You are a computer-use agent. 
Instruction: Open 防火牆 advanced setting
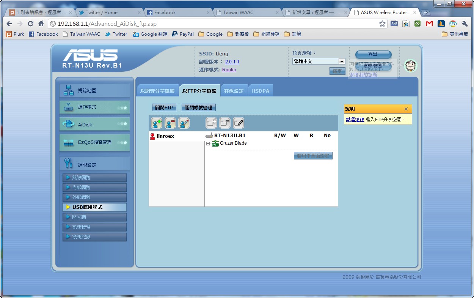(x=94, y=217)
